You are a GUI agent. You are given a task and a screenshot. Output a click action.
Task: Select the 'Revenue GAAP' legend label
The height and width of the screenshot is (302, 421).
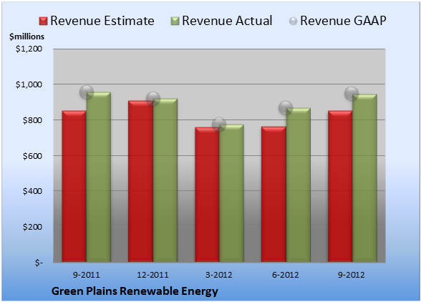point(343,21)
